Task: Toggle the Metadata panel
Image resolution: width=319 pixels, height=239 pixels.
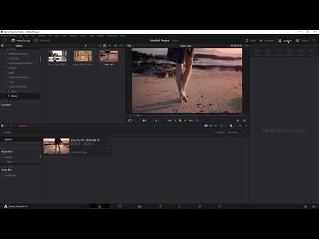Action: click(x=266, y=40)
